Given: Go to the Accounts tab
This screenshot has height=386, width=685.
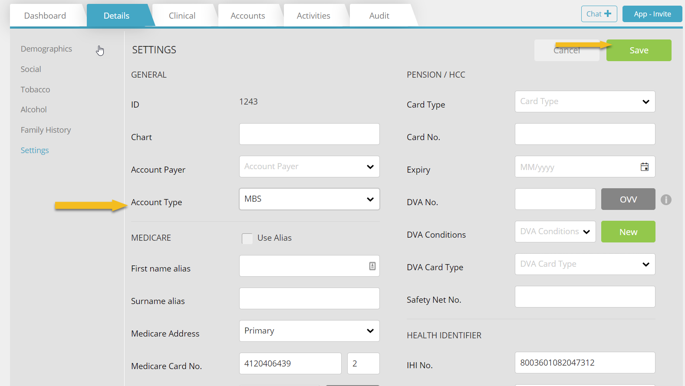Looking at the screenshot, I should pyautogui.click(x=248, y=16).
